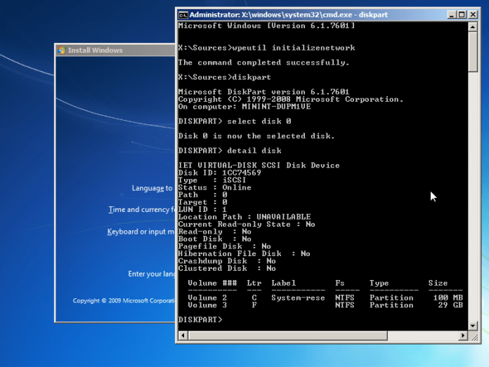Open the cmd.exe window system menu icon
This screenshot has height=367, width=489.
point(183,14)
